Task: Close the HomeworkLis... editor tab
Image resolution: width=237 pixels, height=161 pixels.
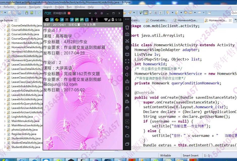Action: (230, 20)
